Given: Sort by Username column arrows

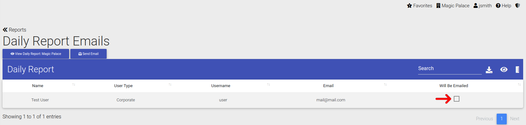Looking at the screenshot, I should (x=269, y=84).
